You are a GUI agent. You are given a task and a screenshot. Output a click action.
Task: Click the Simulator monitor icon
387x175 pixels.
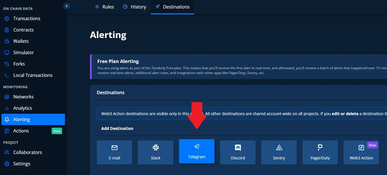pos(7,52)
